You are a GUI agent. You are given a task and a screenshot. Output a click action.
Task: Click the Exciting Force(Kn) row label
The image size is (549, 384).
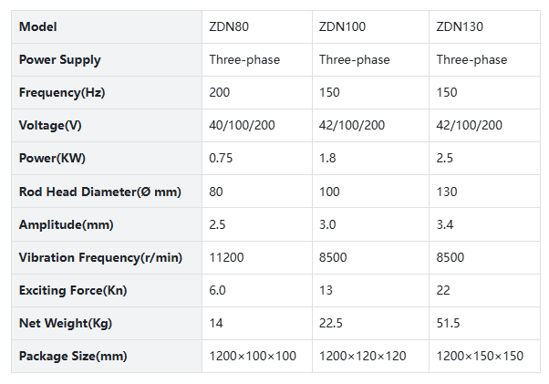click(67, 290)
